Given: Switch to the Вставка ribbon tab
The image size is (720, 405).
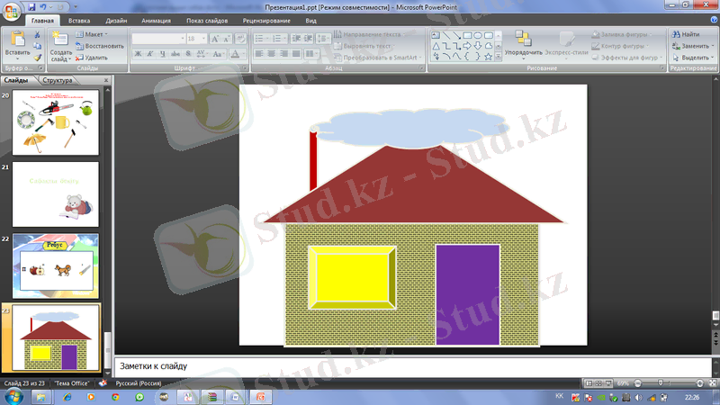Looking at the screenshot, I should click(x=79, y=20).
